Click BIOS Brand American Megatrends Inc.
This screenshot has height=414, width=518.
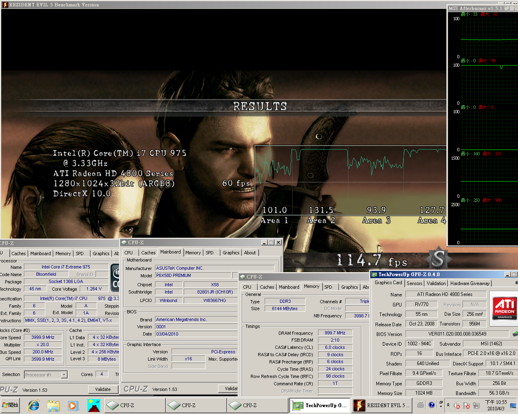click(197, 319)
